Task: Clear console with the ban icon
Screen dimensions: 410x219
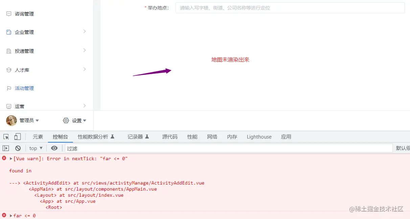Action: tap(18, 148)
